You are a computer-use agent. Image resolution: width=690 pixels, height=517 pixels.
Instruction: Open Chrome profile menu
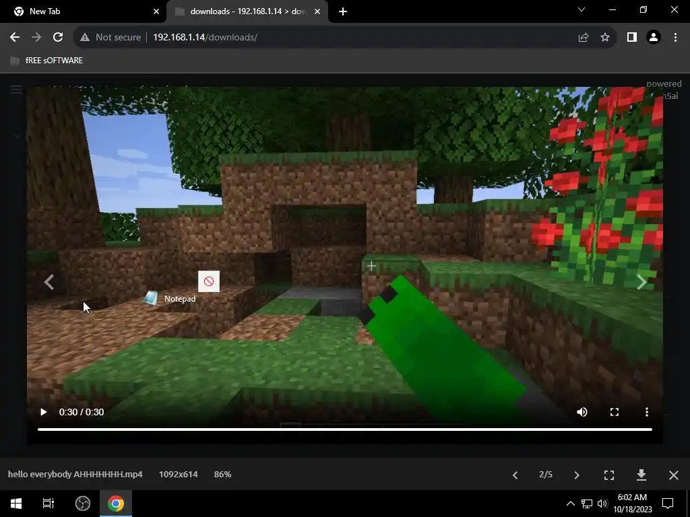[x=654, y=38]
